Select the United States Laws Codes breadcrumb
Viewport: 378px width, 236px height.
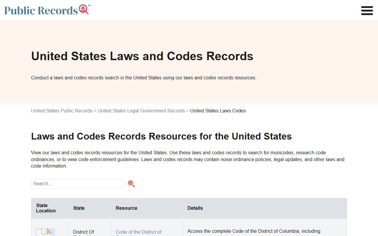[x=218, y=111]
